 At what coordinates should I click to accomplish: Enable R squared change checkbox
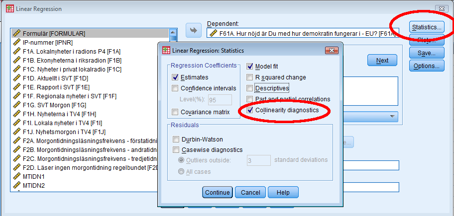pos(250,77)
